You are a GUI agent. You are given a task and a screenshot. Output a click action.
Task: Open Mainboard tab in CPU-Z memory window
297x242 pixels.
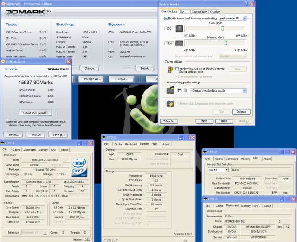click(131, 144)
